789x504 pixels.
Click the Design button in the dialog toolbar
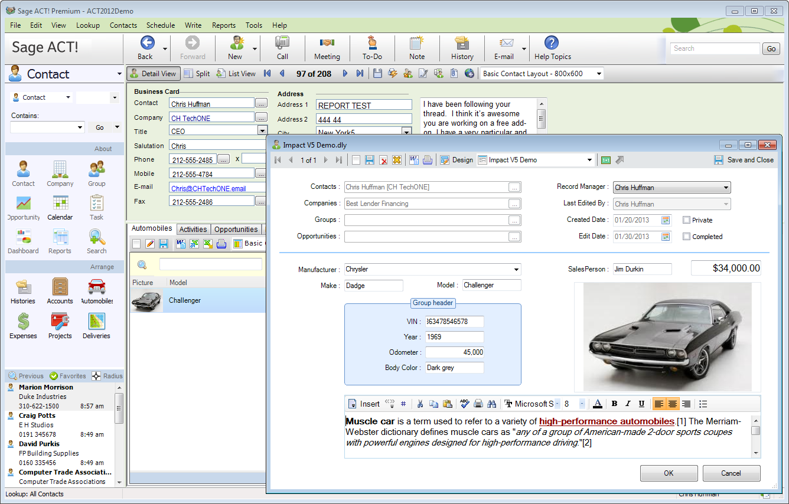click(457, 160)
